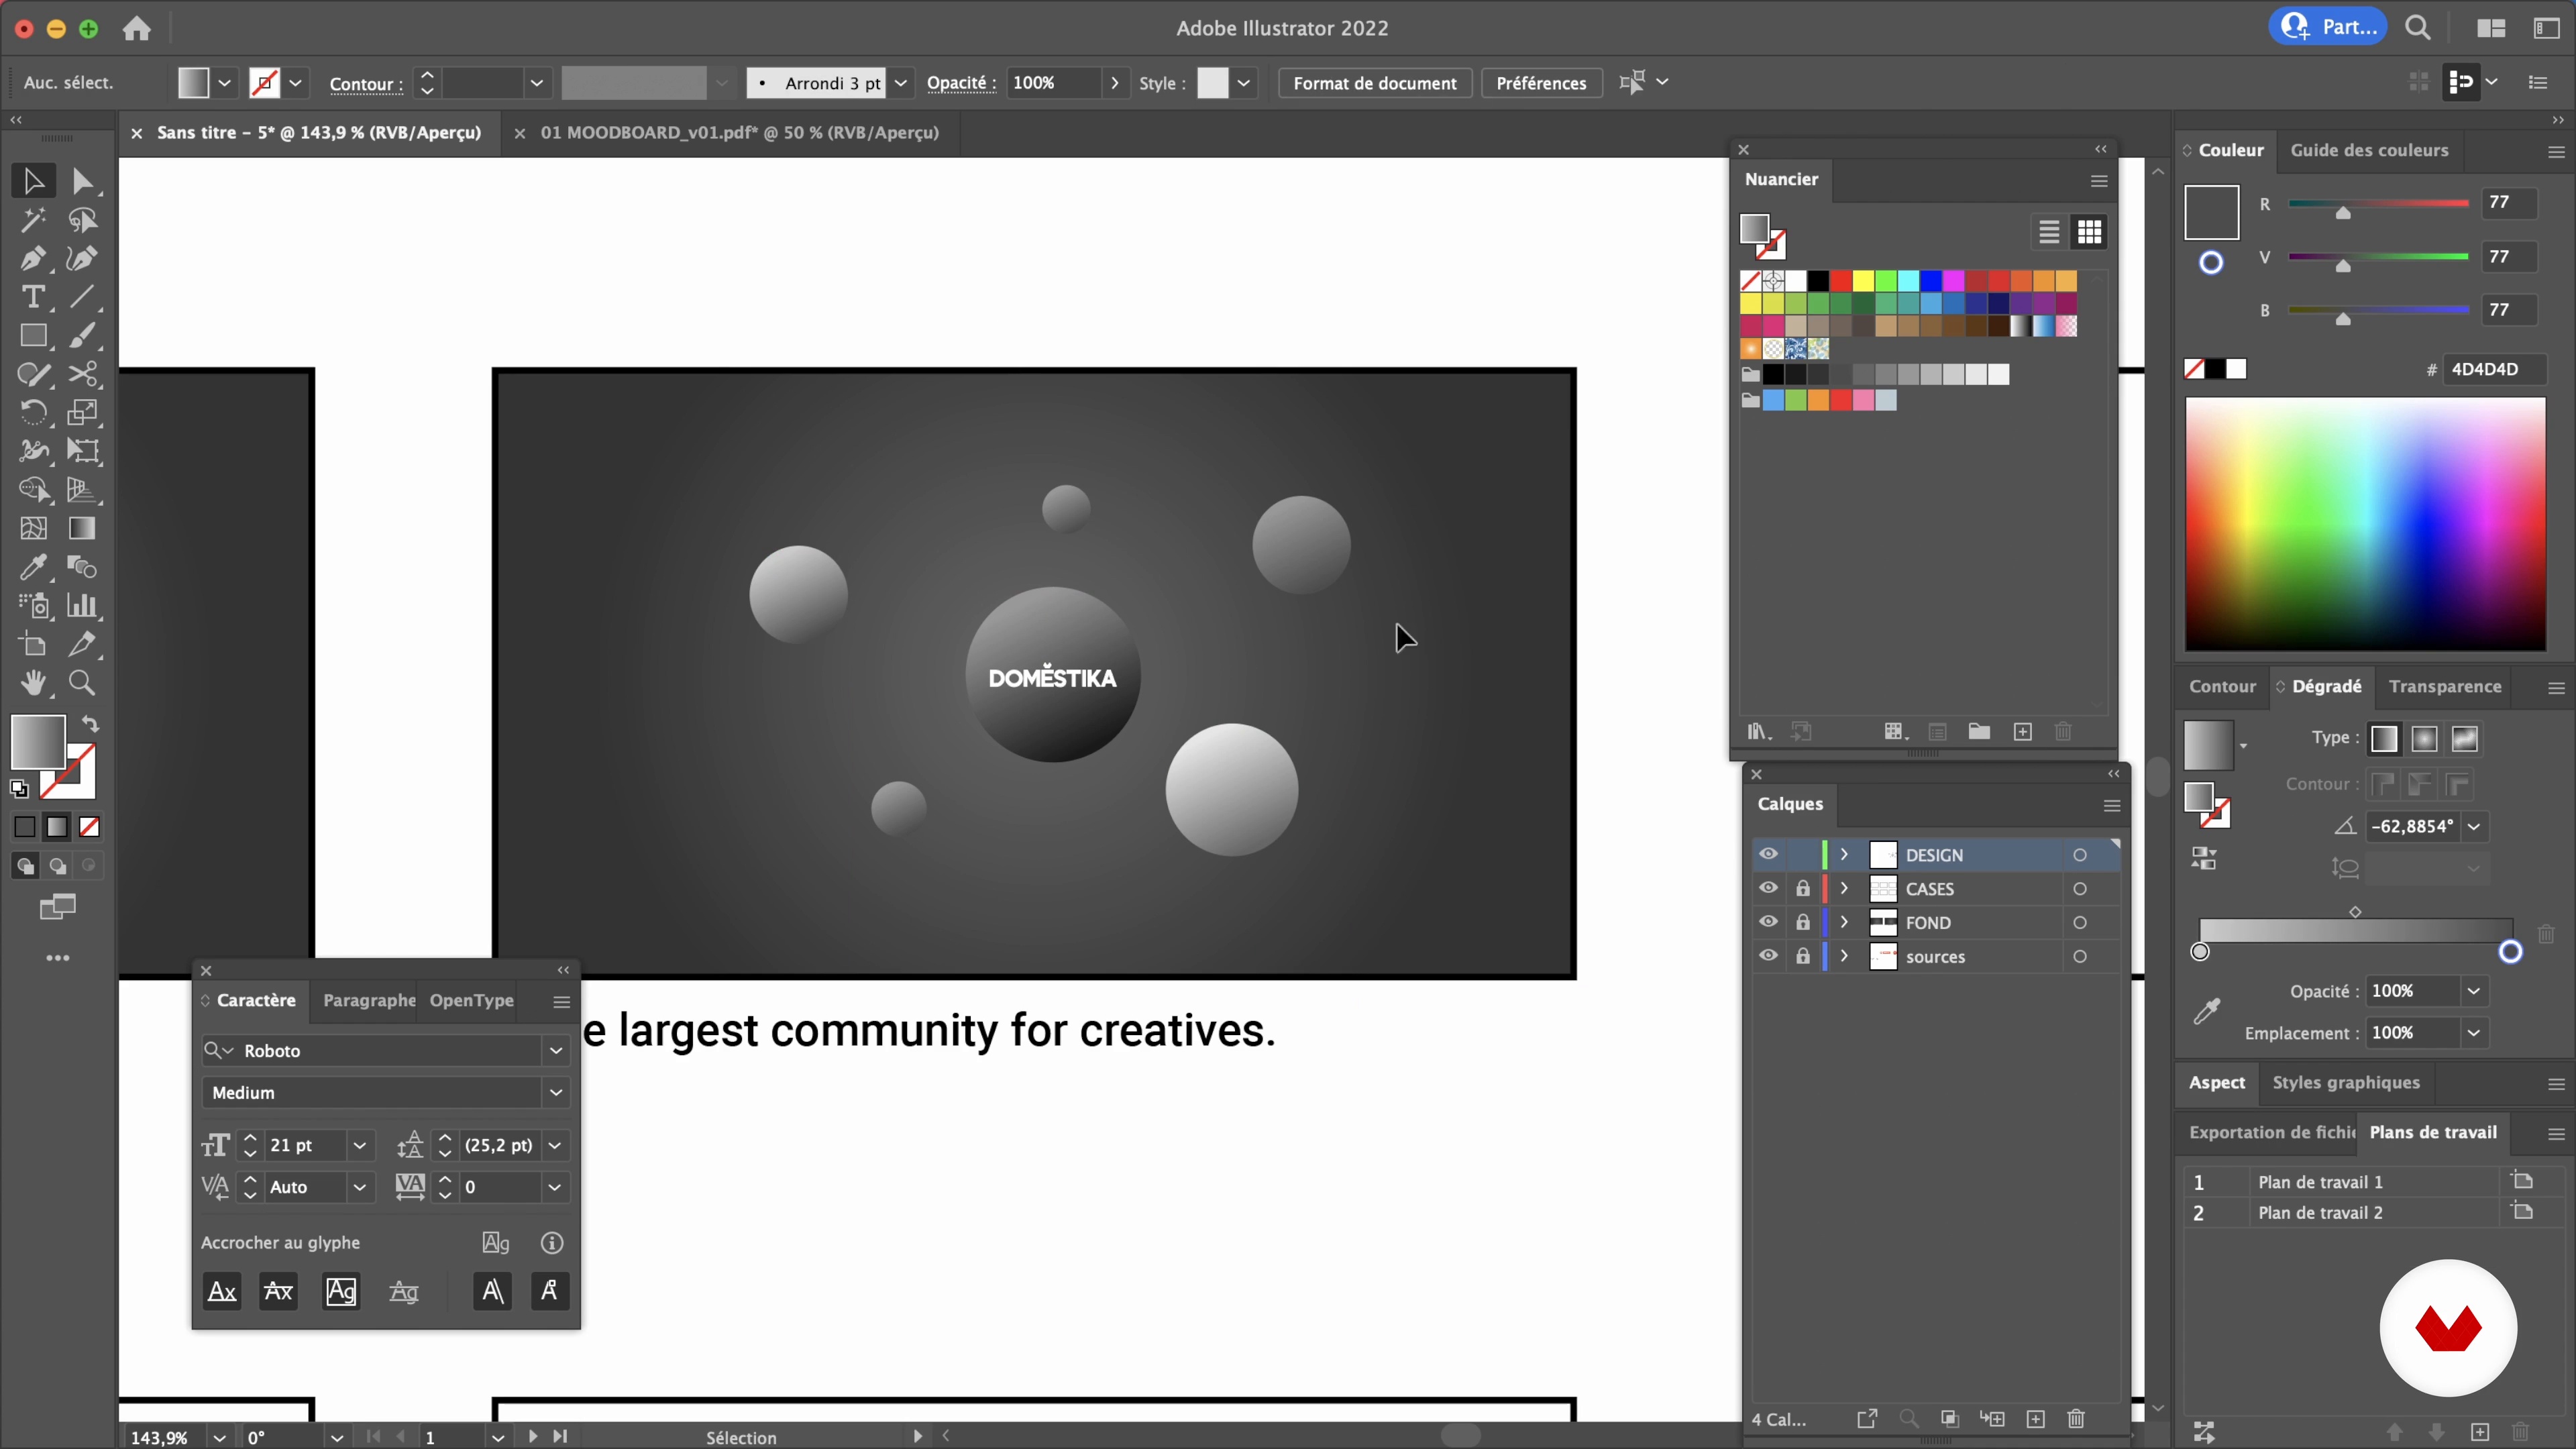Create new swatch in Nuancier panel
The width and height of the screenshot is (2576, 1449).
[x=2023, y=732]
